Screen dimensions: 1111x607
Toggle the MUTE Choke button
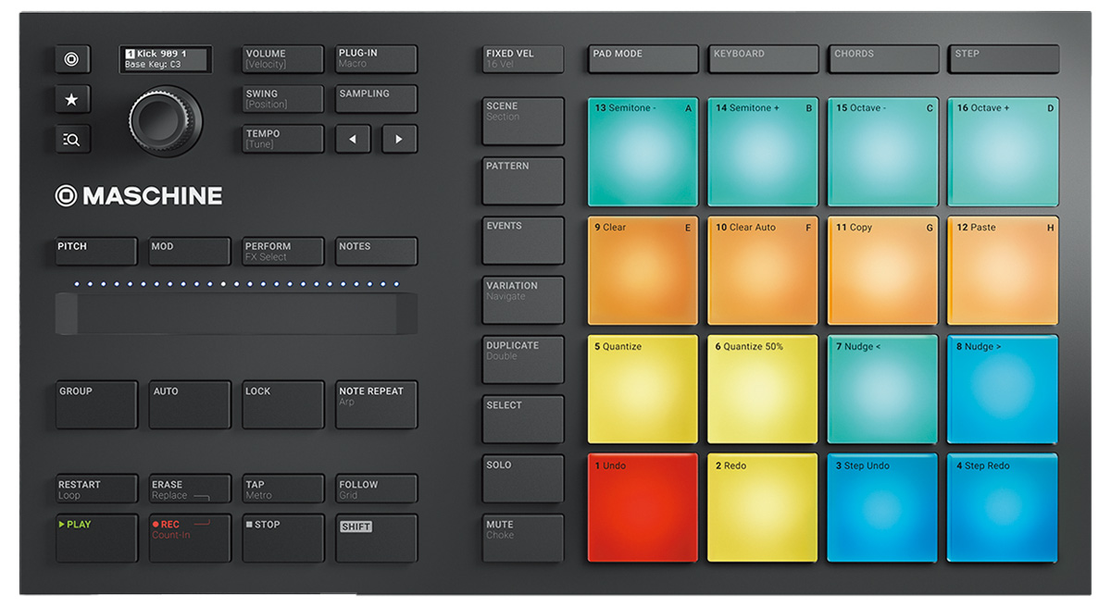[522, 539]
